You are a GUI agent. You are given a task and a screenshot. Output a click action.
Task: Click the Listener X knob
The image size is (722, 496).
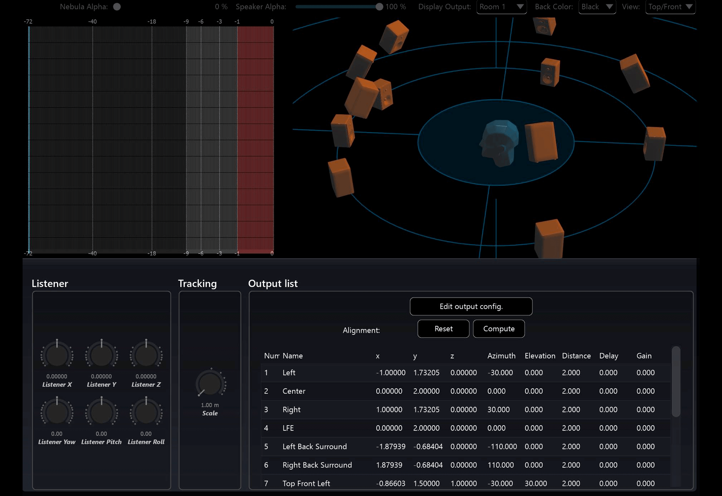57,356
